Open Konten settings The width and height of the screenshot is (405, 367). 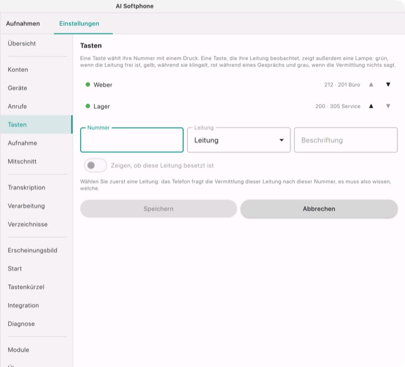click(37, 69)
